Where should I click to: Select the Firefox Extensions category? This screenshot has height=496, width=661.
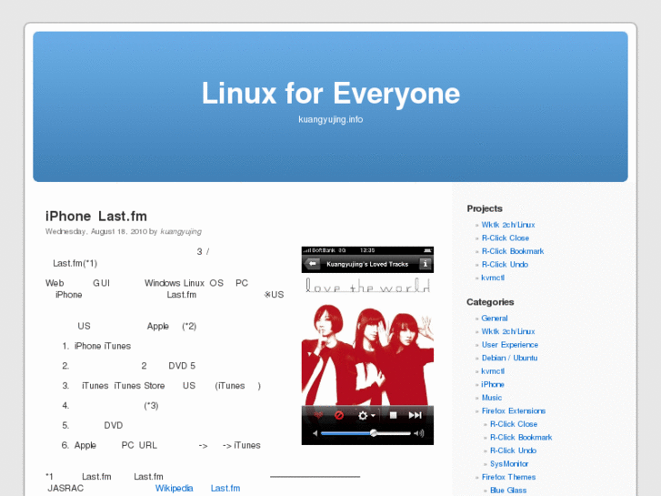point(514,410)
